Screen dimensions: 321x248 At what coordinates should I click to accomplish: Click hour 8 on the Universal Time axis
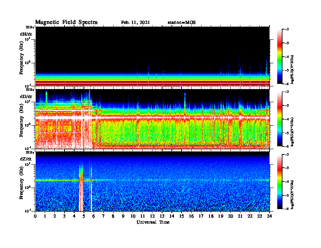tap(113, 216)
